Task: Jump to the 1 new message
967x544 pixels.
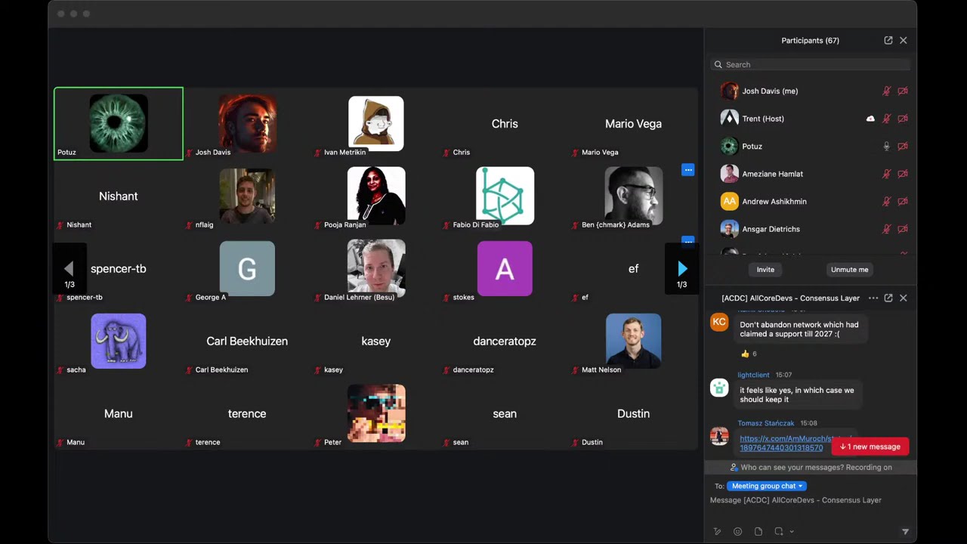Action: pos(870,447)
